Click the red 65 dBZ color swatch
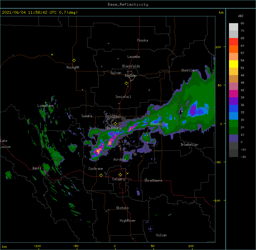256x250 pixels. [x=233, y=42]
